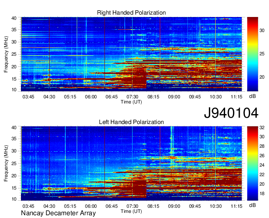This screenshot has width=269, height=218.
Task: Click the 10 MHz tick on bottom plot
Action: point(14,199)
